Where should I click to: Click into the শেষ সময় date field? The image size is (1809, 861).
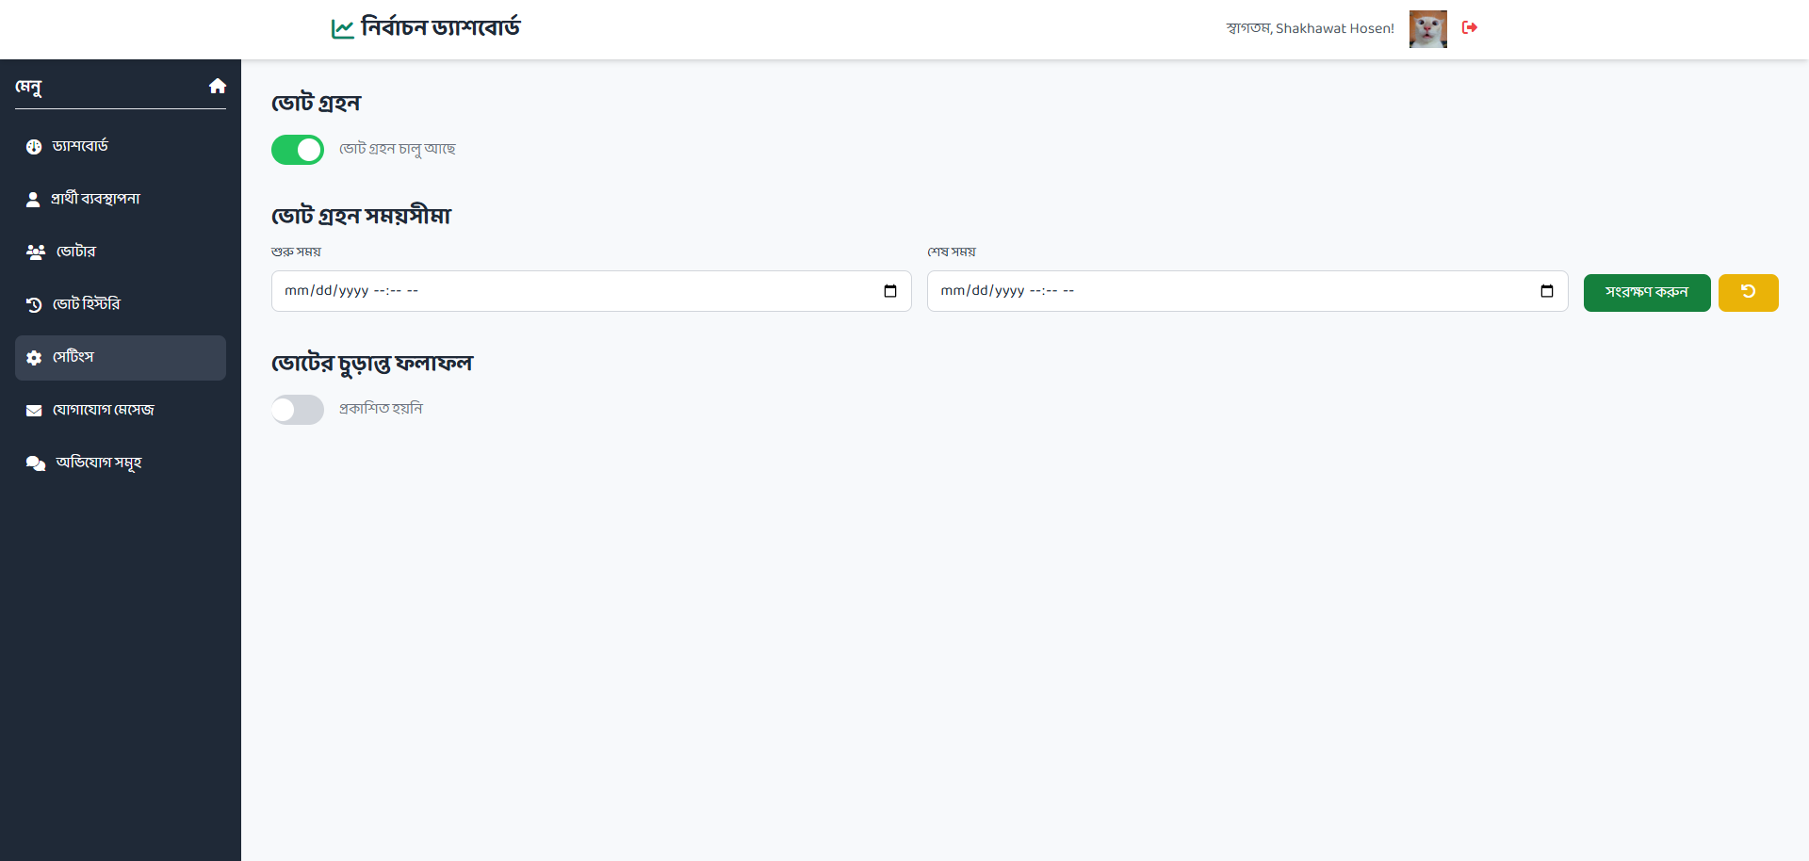(1225, 291)
